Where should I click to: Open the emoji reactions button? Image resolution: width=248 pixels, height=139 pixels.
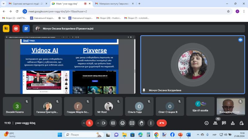pyautogui.click(x=122, y=123)
